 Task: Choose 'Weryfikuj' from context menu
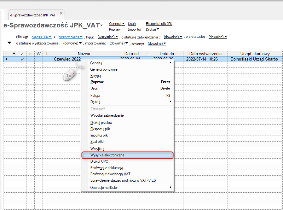point(127,149)
